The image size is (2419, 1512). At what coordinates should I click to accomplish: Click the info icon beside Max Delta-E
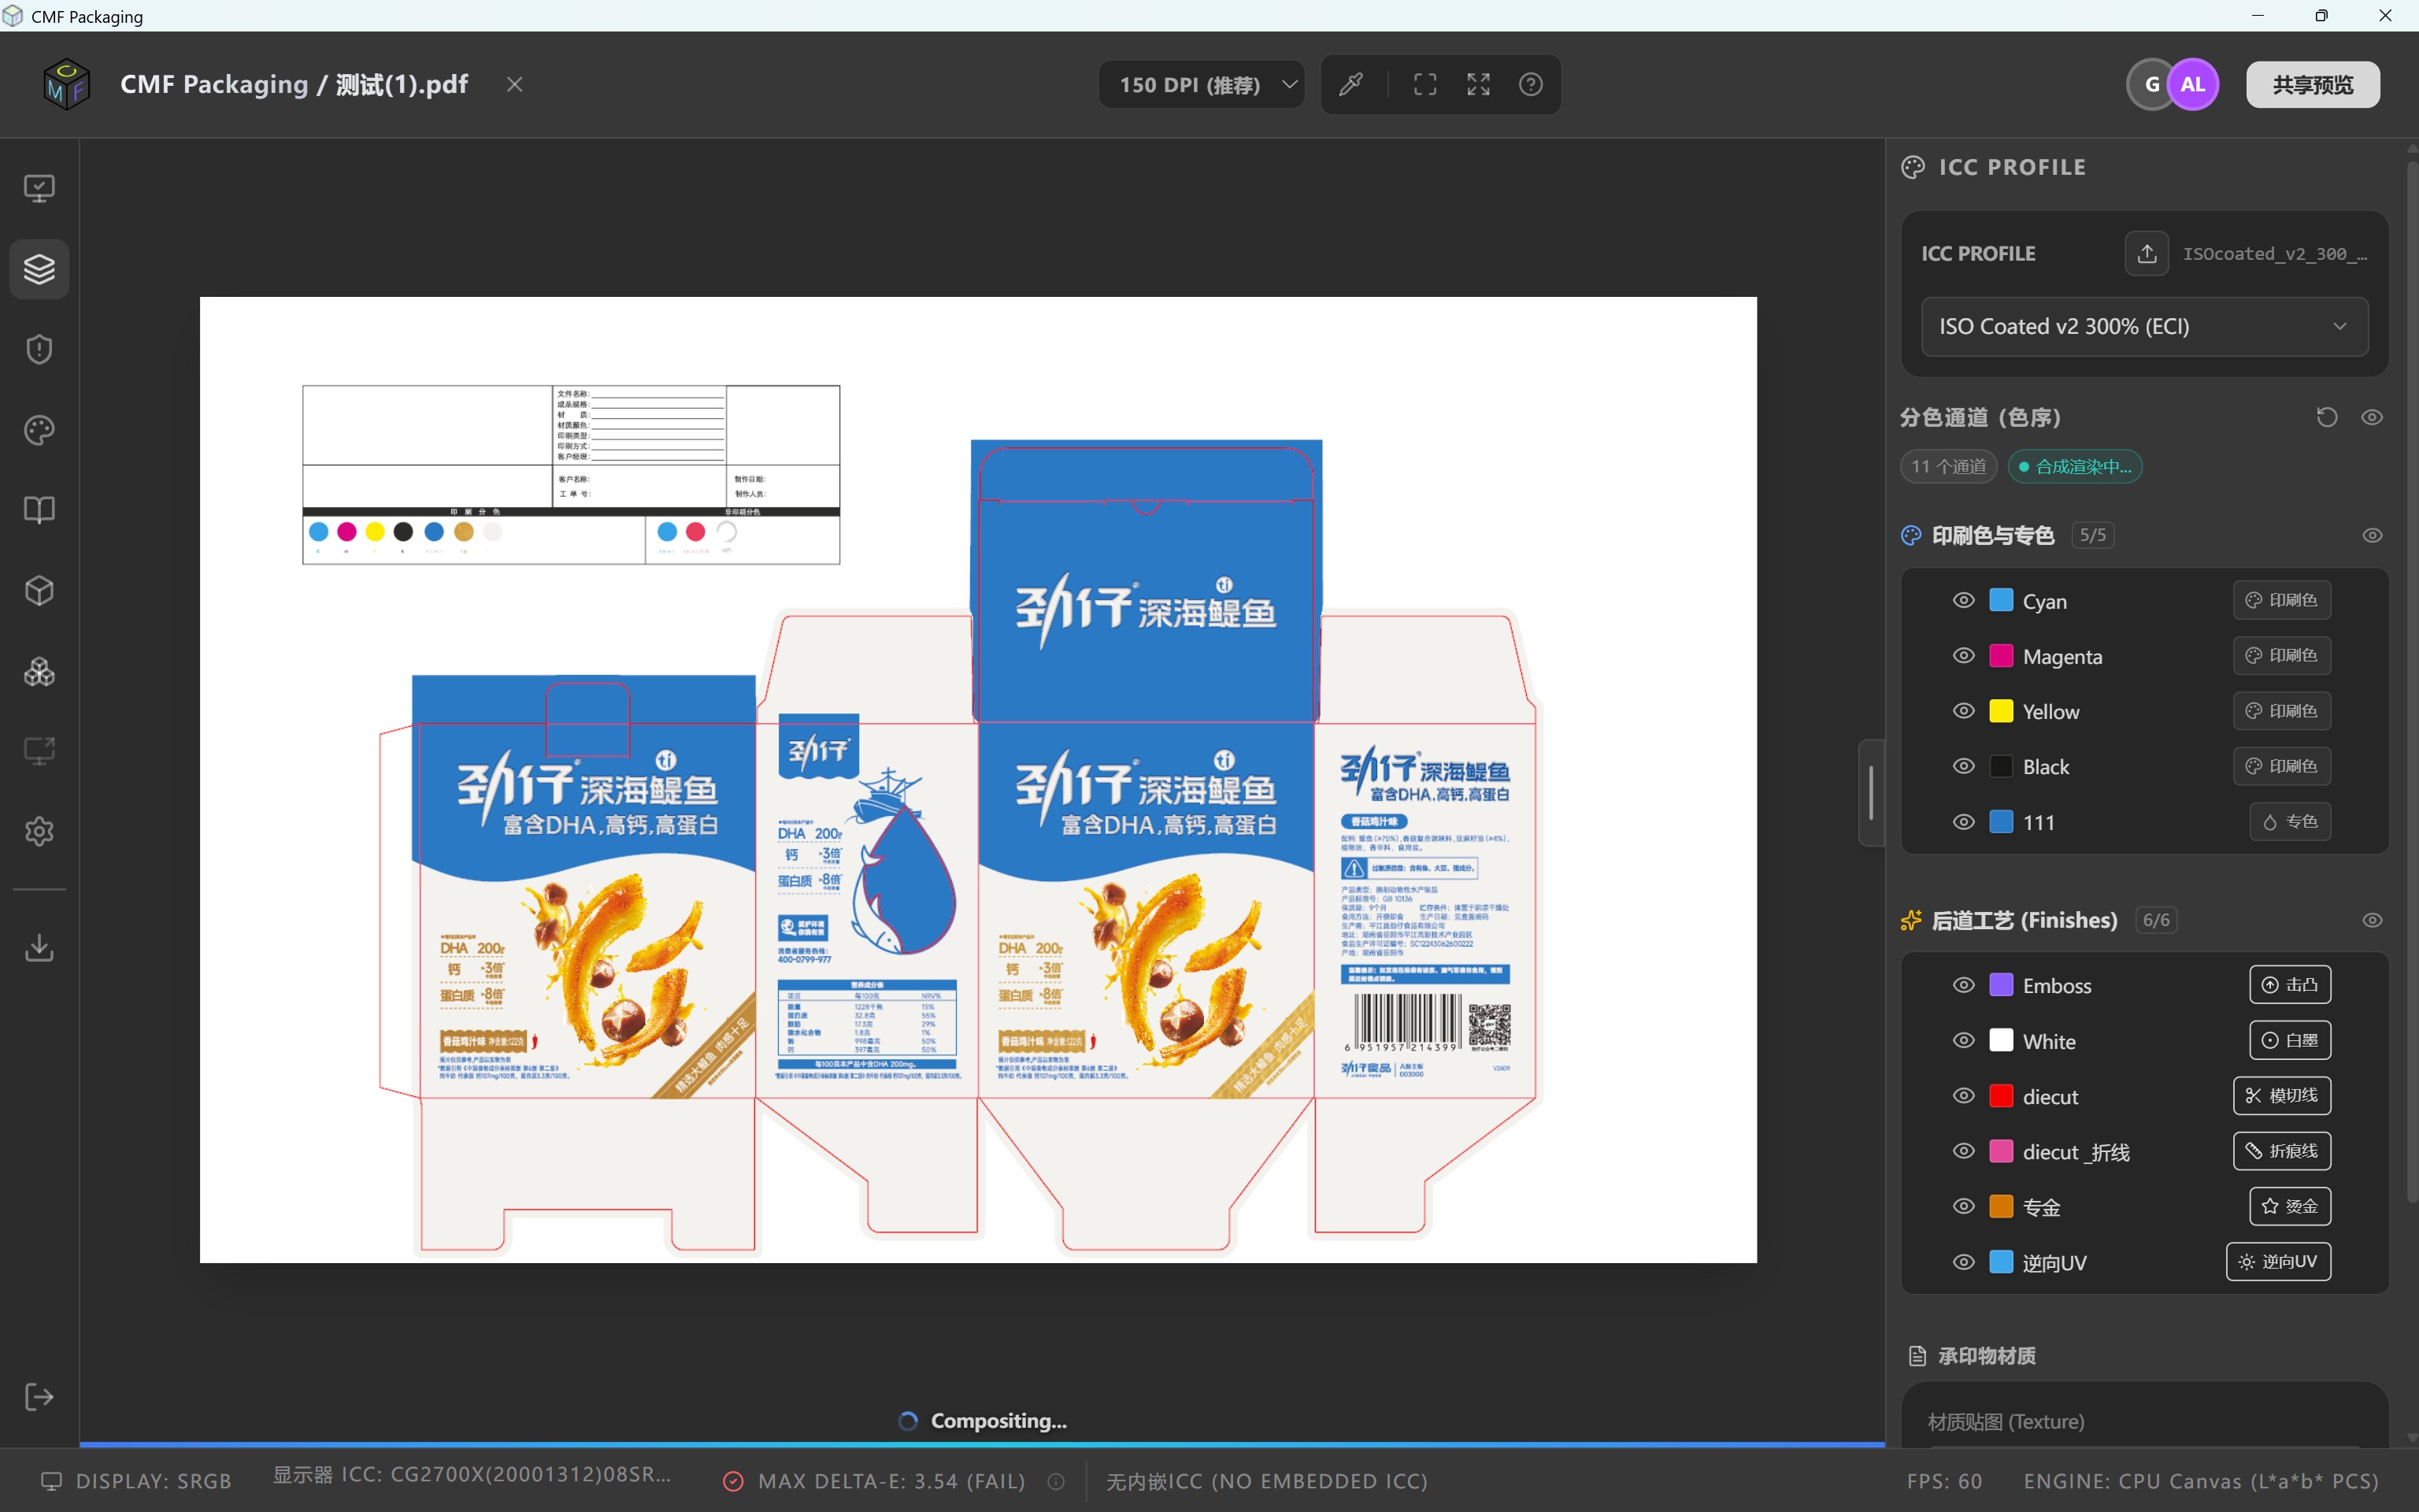click(1057, 1481)
